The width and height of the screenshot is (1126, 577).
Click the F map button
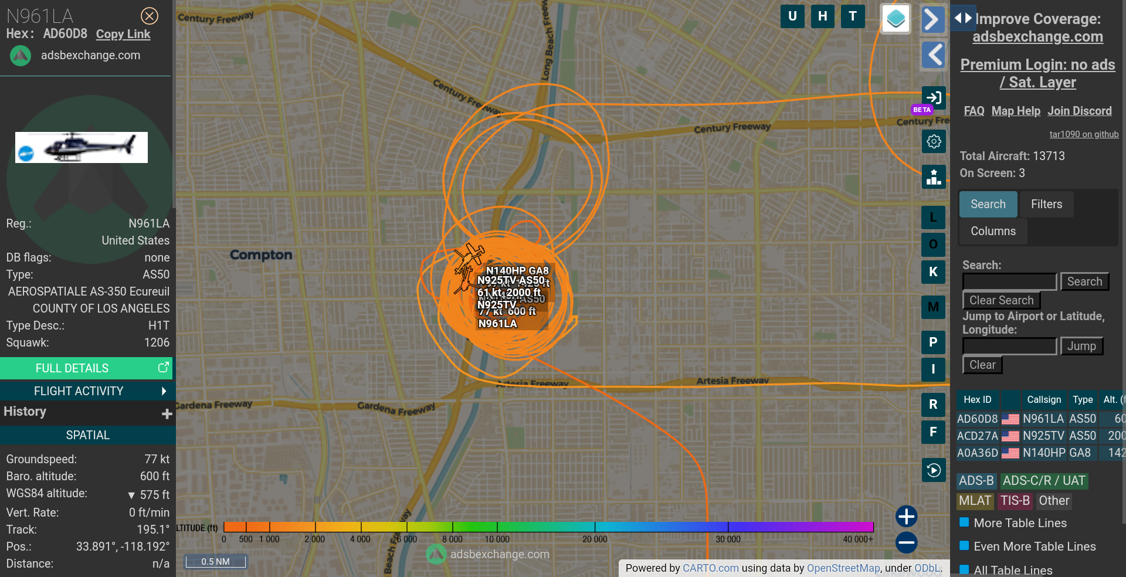pyautogui.click(x=933, y=432)
